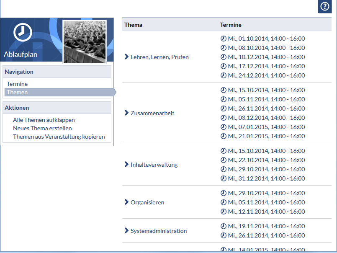The height and width of the screenshot is (253, 337).
Task: Click Neues Thema erstellen link
Action: coord(42,128)
